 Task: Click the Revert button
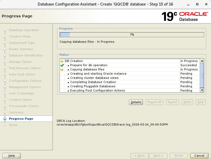(x=172, y=102)
